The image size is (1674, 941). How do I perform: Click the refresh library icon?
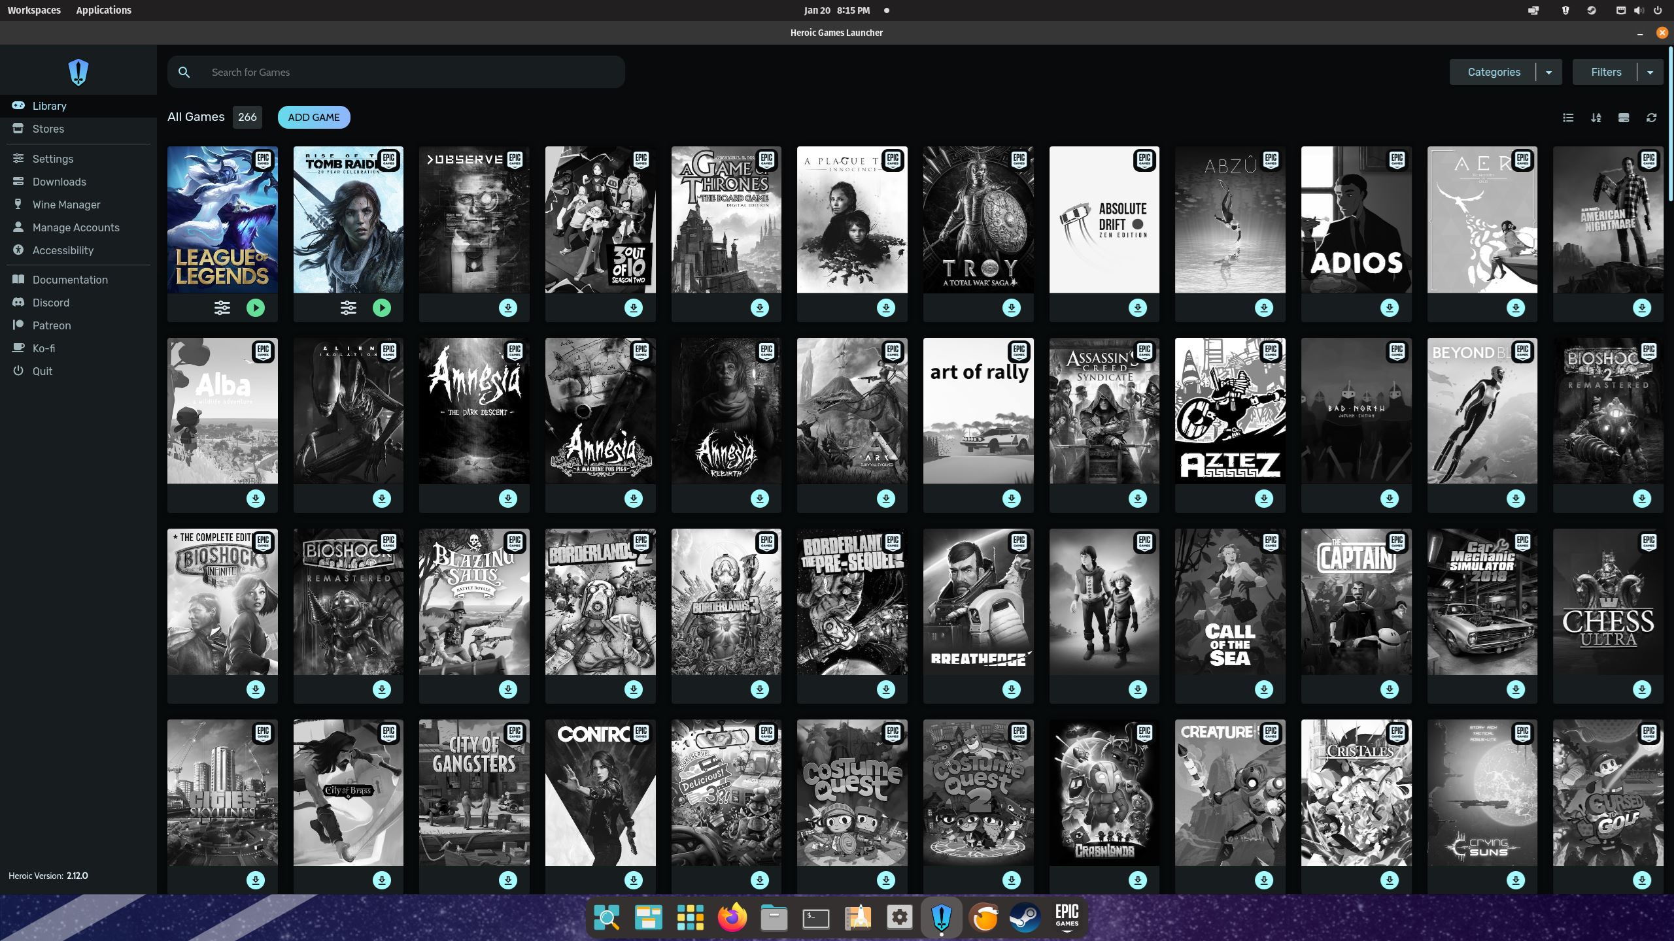click(1651, 118)
